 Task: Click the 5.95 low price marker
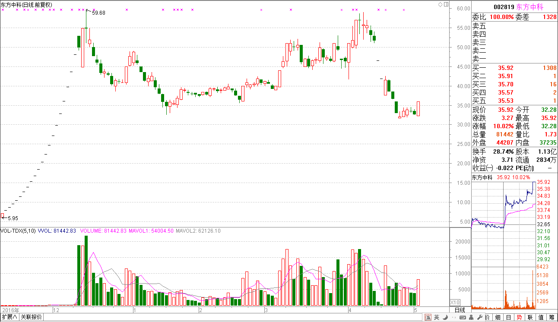click(13, 218)
